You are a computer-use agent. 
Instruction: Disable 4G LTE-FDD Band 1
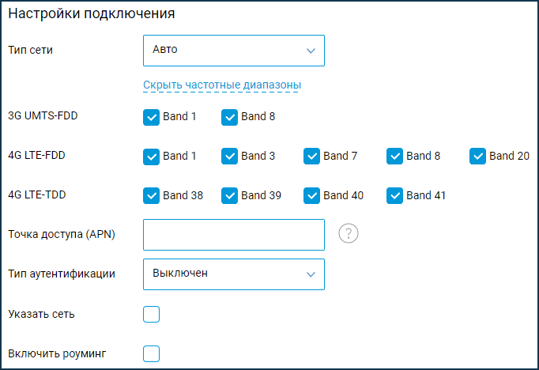[x=151, y=156]
